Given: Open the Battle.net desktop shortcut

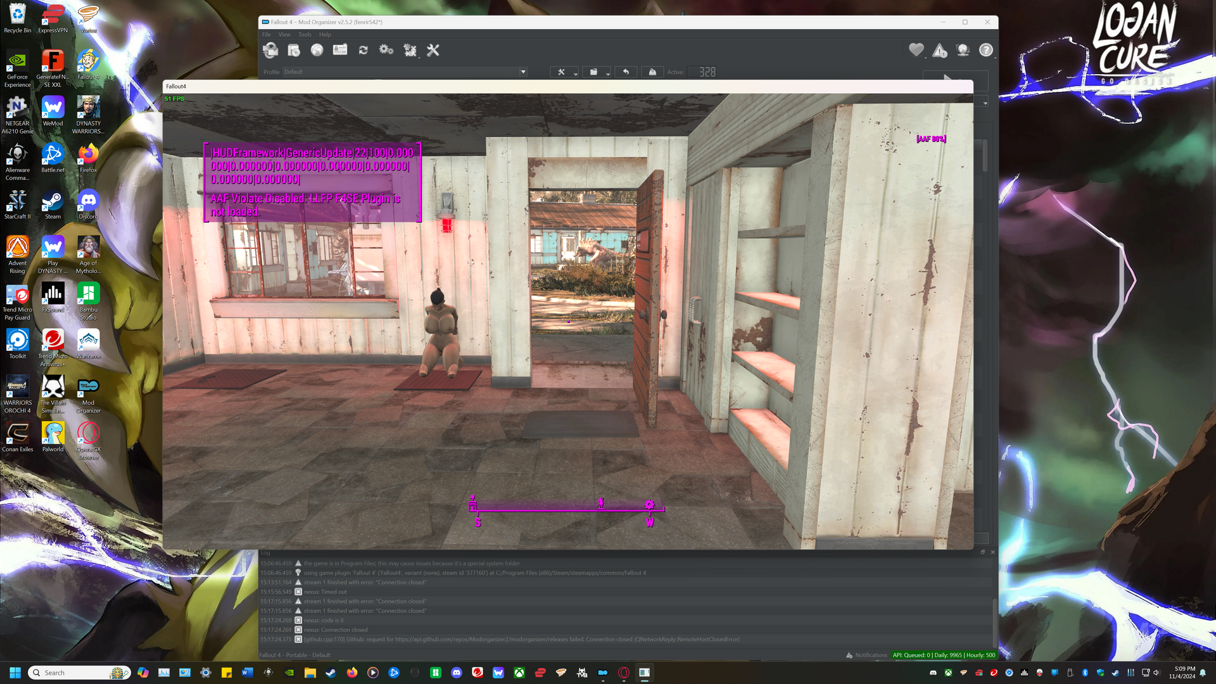Looking at the screenshot, I should 53,159.
